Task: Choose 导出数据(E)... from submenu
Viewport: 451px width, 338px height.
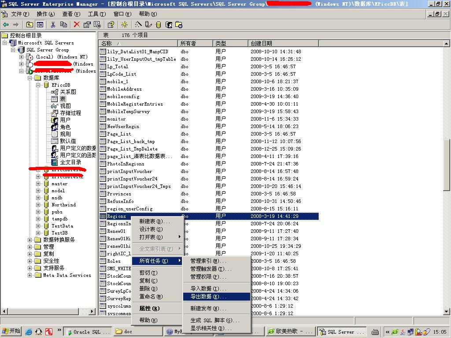Action: tap(216, 297)
